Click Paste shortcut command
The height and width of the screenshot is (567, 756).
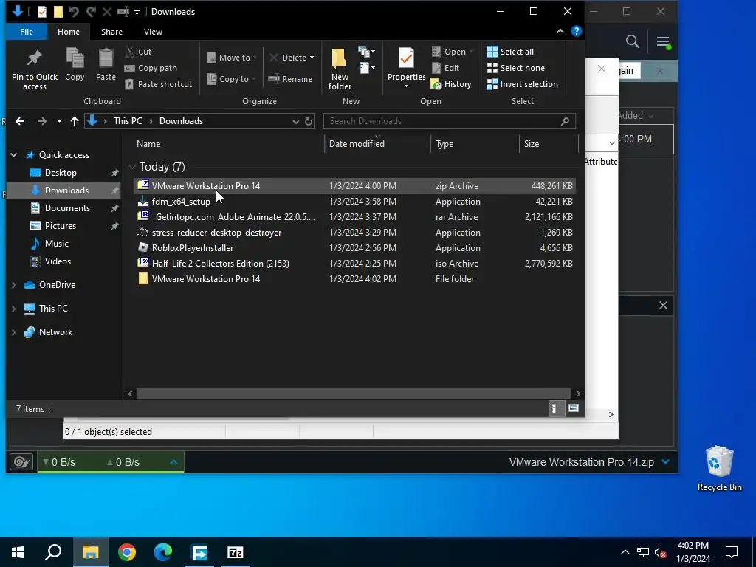pyautogui.click(x=158, y=84)
